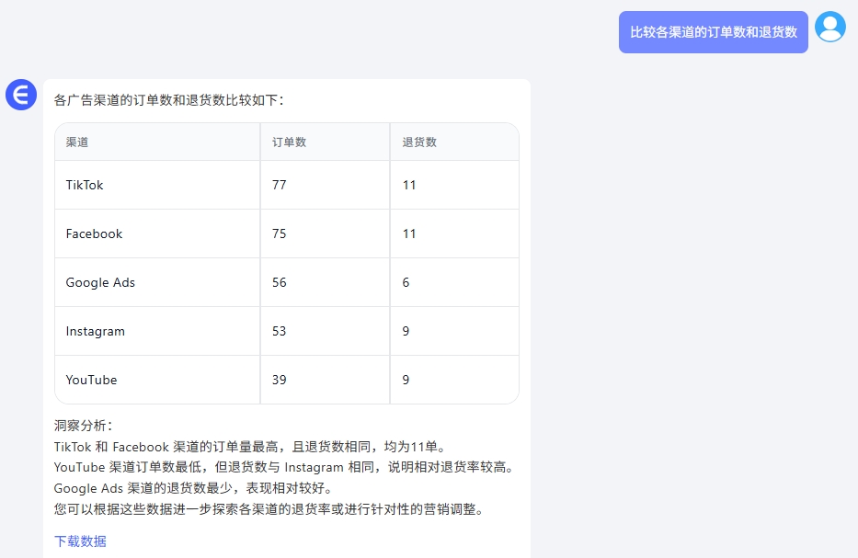
Task: Select the user message bubble 比较各渠道的订单数和退货数
Action: [x=713, y=32]
